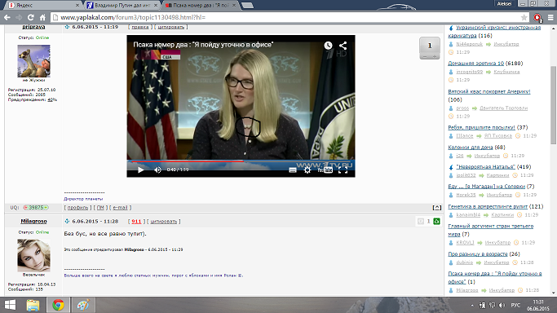The width and height of the screenshot is (557, 313).
Task: Switch to the Яндекс tab
Action: (x=43, y=6)
